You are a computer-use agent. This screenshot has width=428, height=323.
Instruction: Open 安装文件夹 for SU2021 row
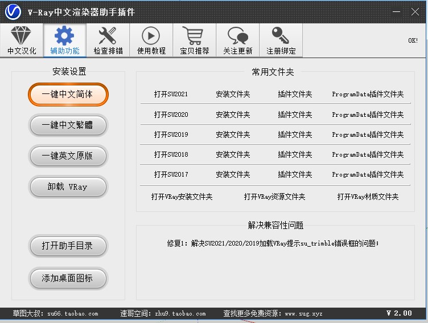[x=233, y=94]
